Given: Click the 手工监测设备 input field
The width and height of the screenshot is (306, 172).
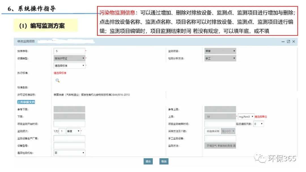Looking at the screenshot, I should 220,138.
